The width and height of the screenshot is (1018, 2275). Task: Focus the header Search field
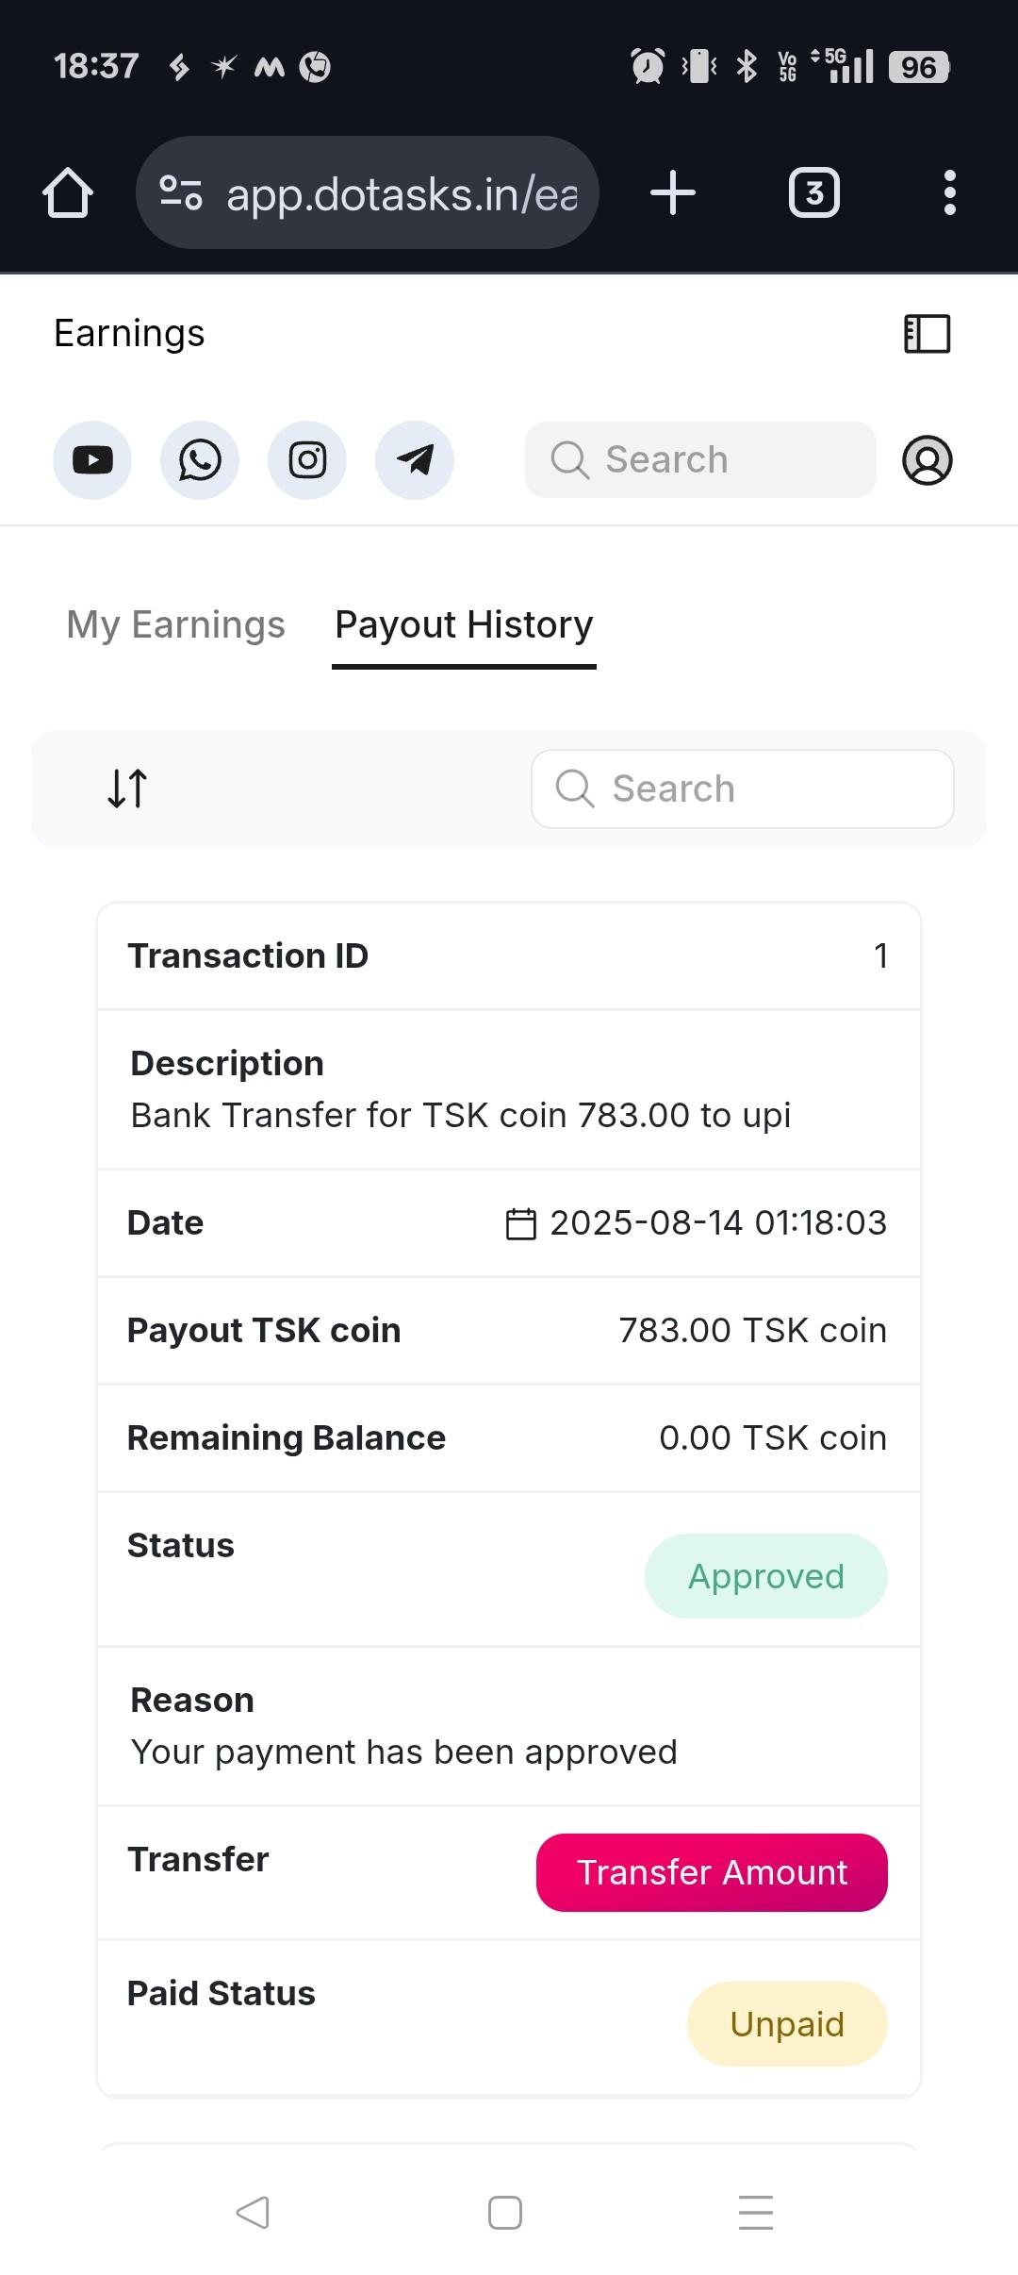coord(700,460)
